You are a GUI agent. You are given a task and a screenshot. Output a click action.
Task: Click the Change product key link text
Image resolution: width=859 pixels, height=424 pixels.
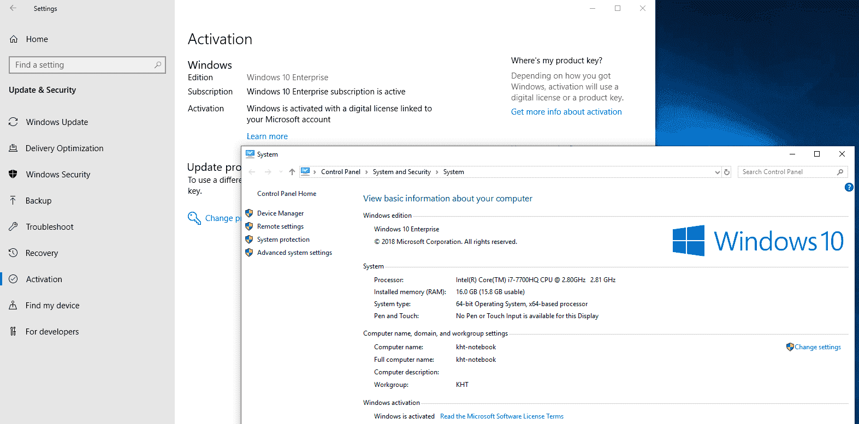coord(223,218)
